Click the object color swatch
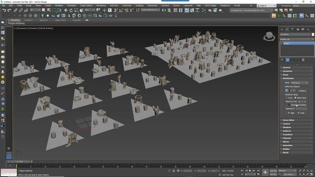The width and height of the screenshot is (315, 177). tap(313, 34)
